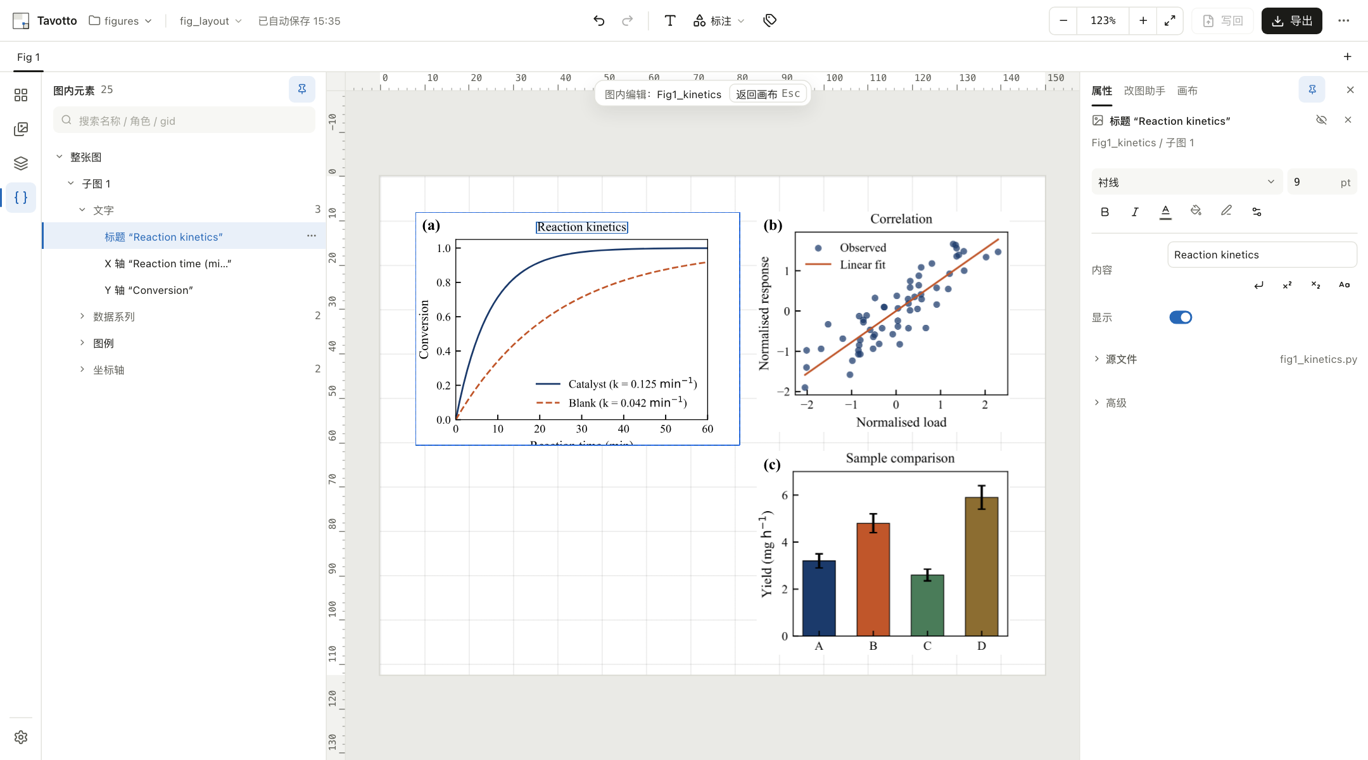
Task: Select 标题 Reaction kinetics tree item
Action: 184,237
